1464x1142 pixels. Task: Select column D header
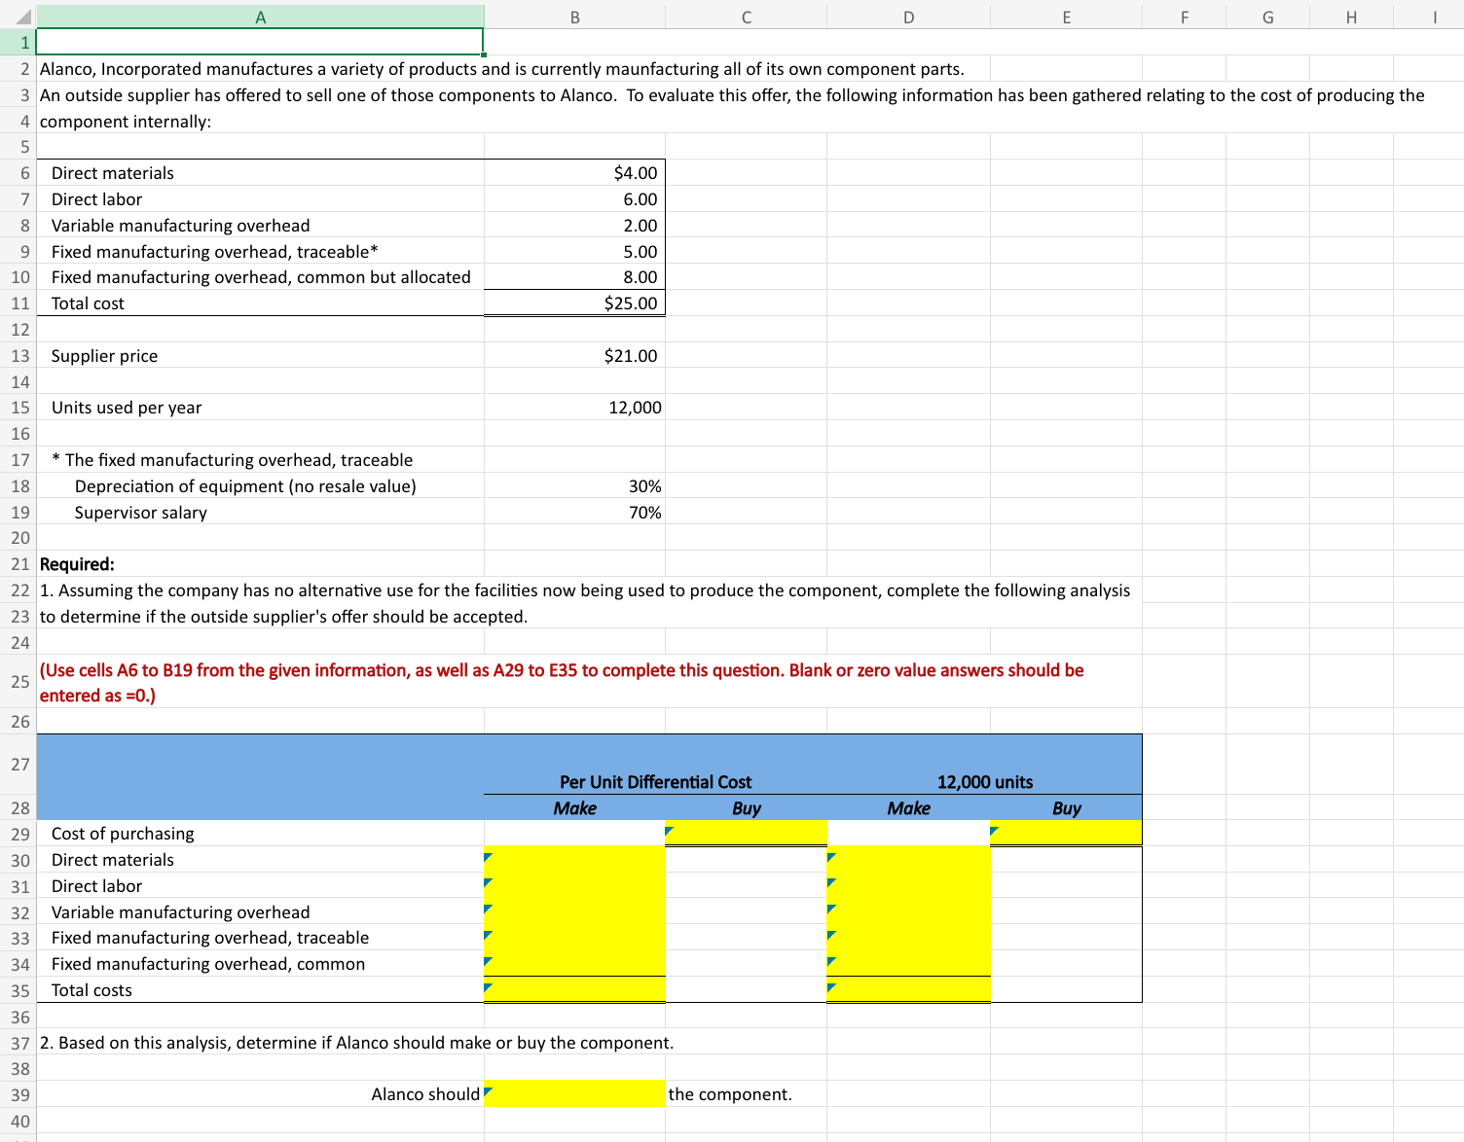coord(908,17)
